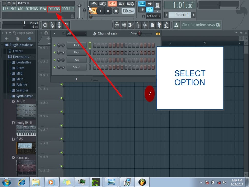Screen dimensions: 249x187
Task: Click the Hat channel button
Action: click(x=76, y=60)
